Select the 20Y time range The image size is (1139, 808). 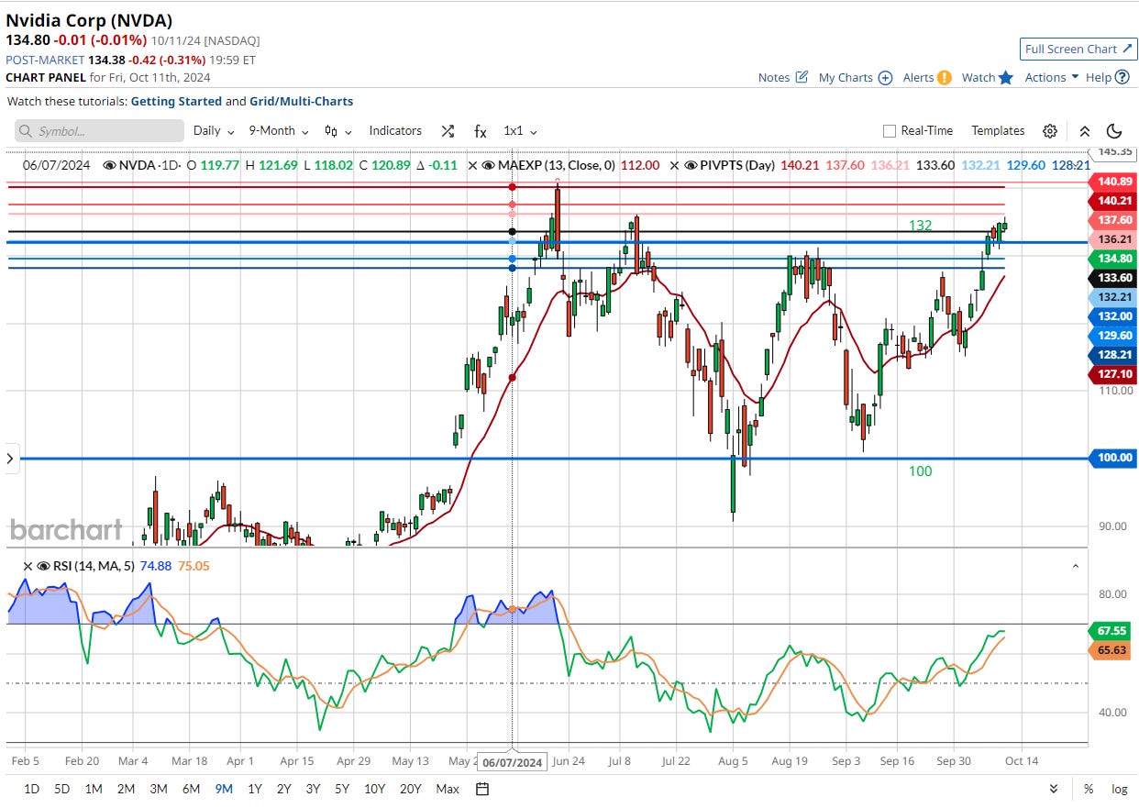point(411,789)
